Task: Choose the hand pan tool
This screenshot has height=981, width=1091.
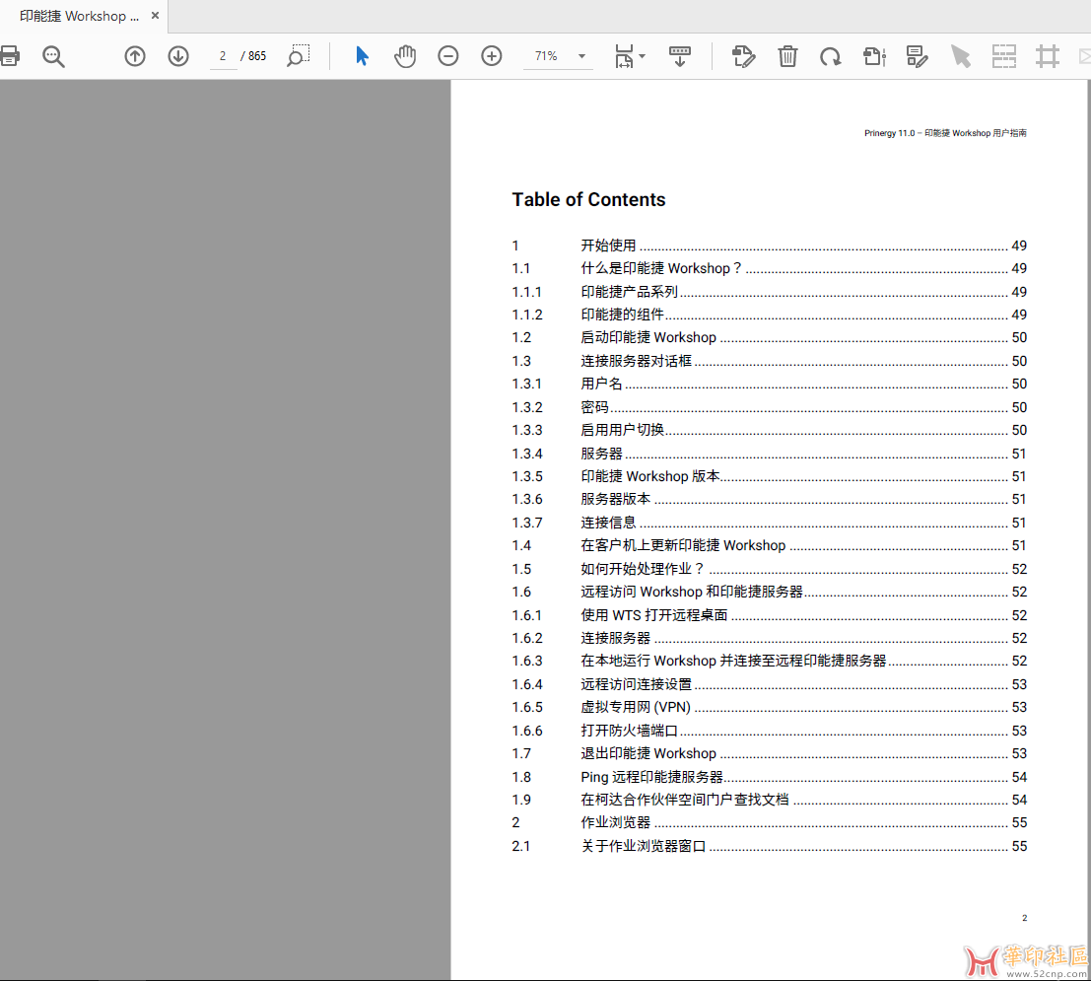Action: click(405, 55)
